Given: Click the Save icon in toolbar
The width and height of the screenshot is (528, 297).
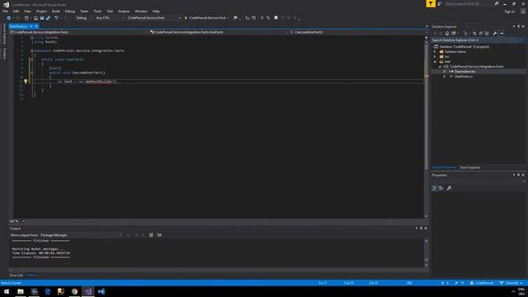Looking at the screenshot, I should (42, 18).
